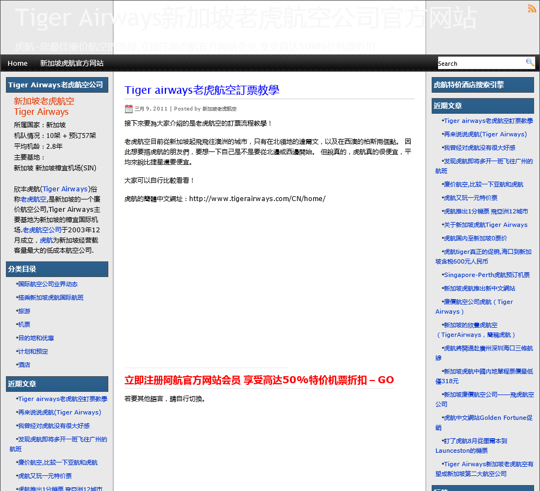Open right sidebar post 虎航中文網站Golden Fortune促銷

click(484, 423)
